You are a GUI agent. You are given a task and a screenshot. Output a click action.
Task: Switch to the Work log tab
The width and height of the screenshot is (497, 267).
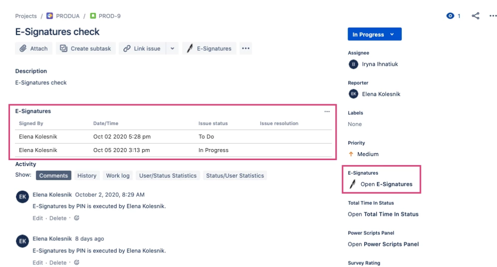[118, 176]
